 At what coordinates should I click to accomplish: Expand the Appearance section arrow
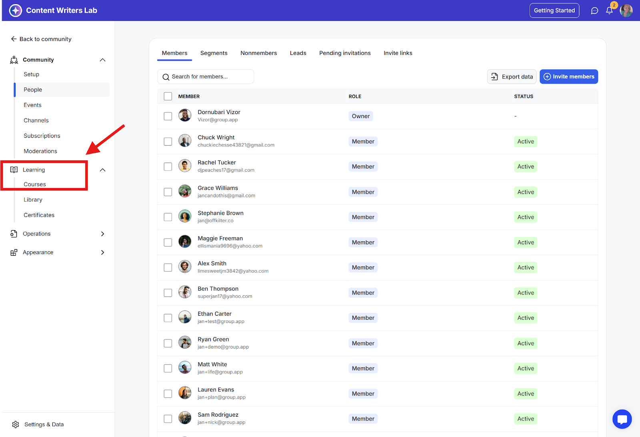click(102, 253)
